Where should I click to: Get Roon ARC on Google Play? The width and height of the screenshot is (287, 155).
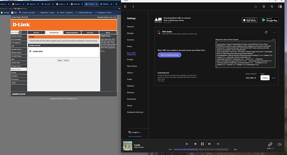(x=270, y=20)
